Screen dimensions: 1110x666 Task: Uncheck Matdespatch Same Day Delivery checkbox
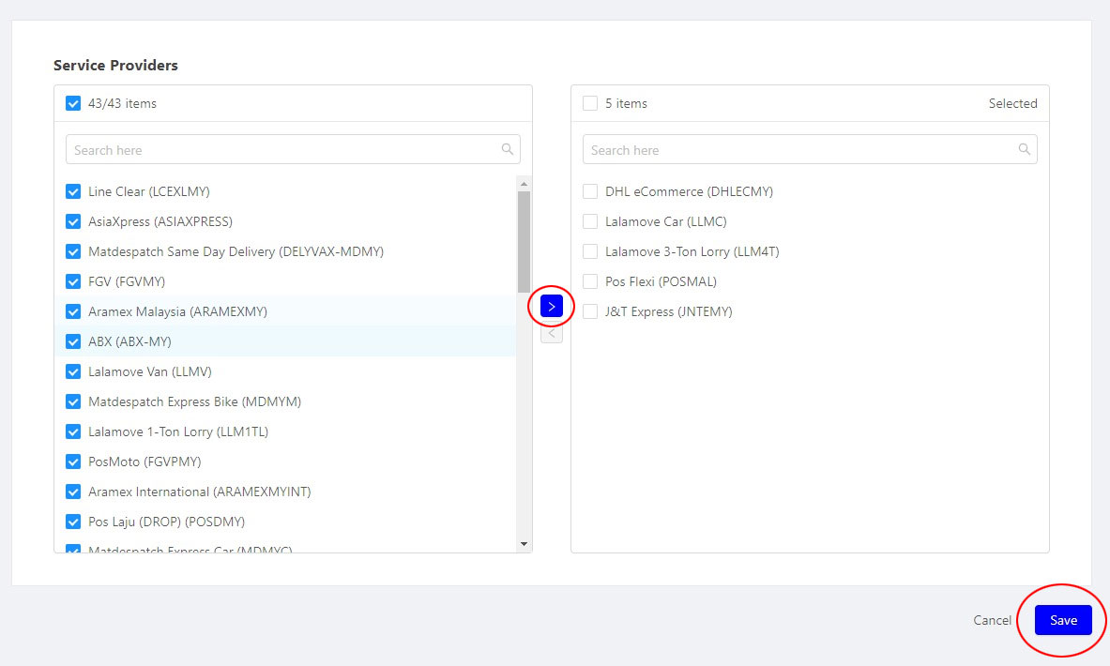pyautogui.click(x=73, y=251)
